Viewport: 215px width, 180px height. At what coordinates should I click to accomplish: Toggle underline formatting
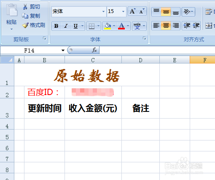point(75,26)
